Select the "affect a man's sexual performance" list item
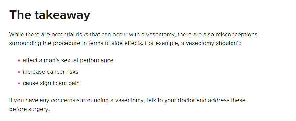This screenshot has width=296, height=121. pos(68,60)
